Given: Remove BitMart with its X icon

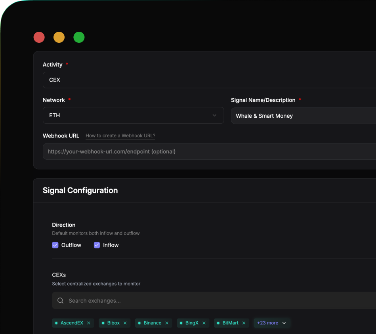Looking at the screenshot, I should click(x=244, y=323).
